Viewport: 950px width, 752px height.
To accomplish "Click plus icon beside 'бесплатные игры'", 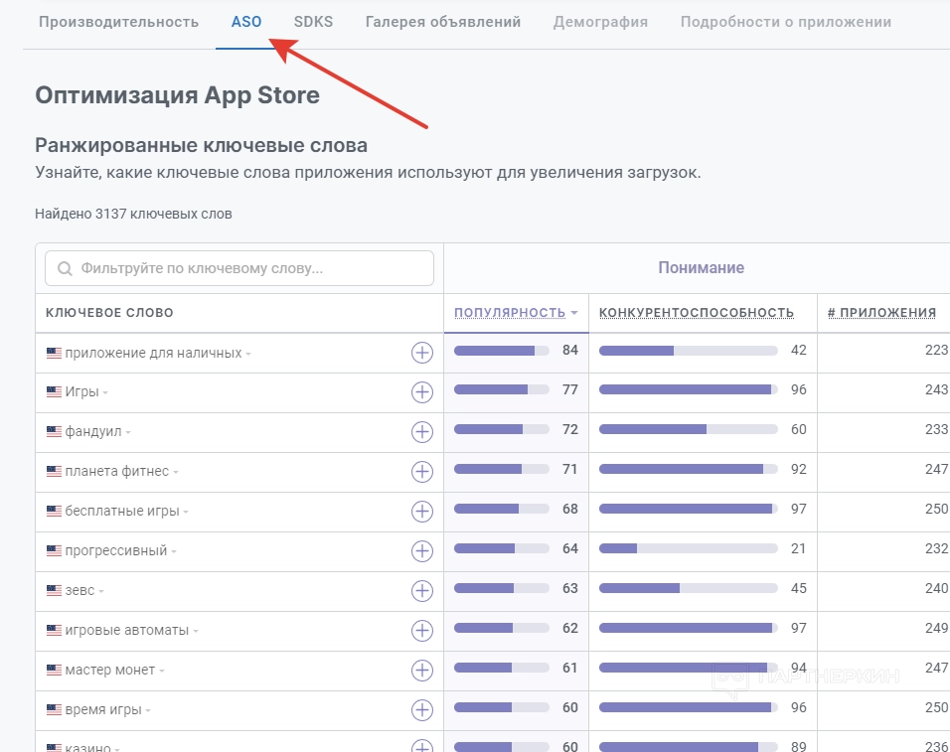I will [422, 511].
